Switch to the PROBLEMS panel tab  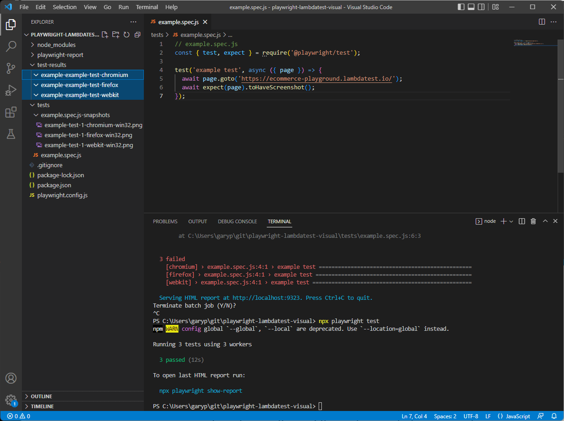click(x=165, y=221)
